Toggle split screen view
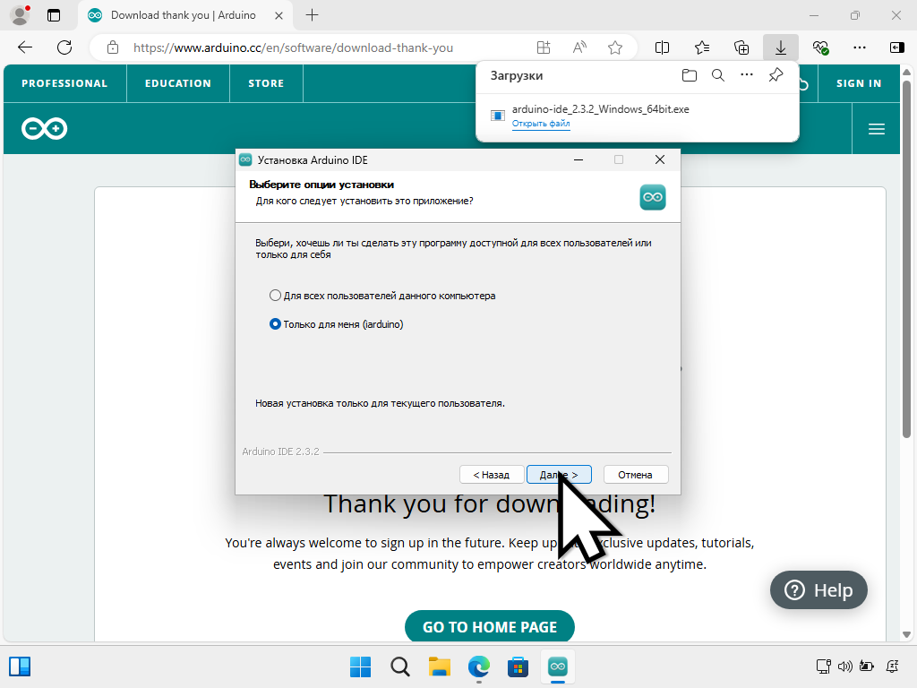917x688 pixels. click(662, 48)
